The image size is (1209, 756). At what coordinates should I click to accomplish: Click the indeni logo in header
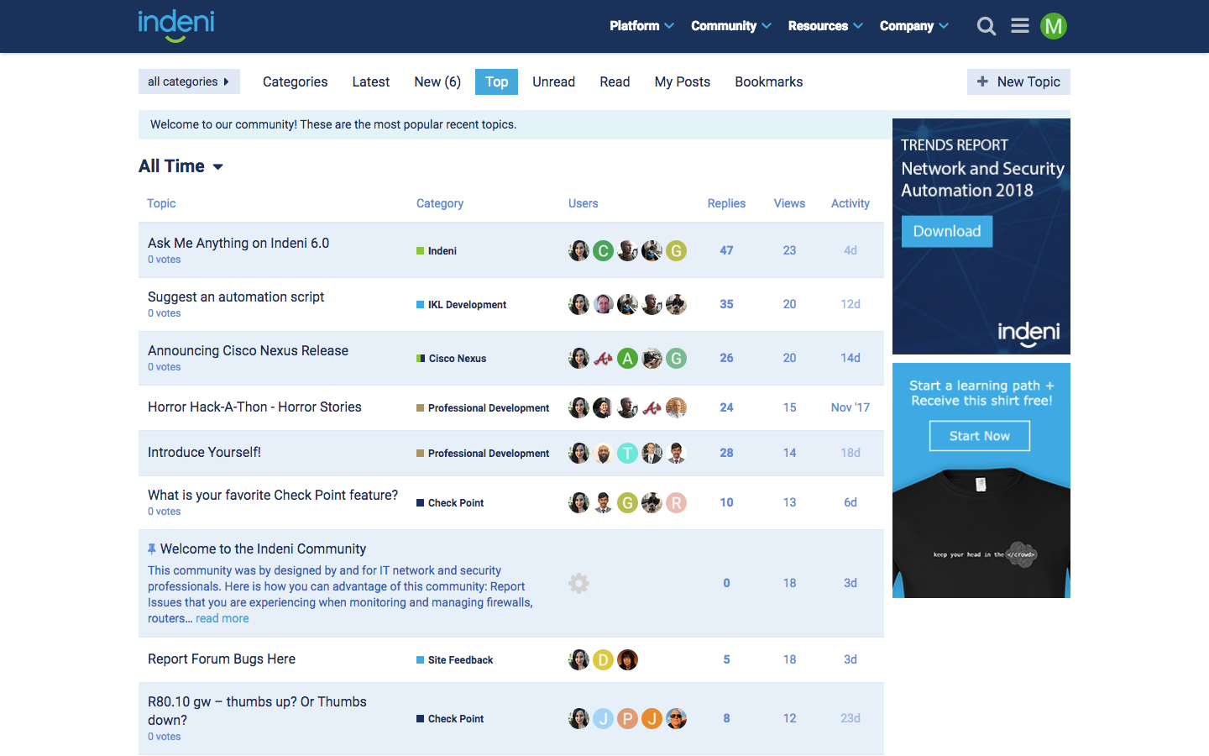(176, 25)
